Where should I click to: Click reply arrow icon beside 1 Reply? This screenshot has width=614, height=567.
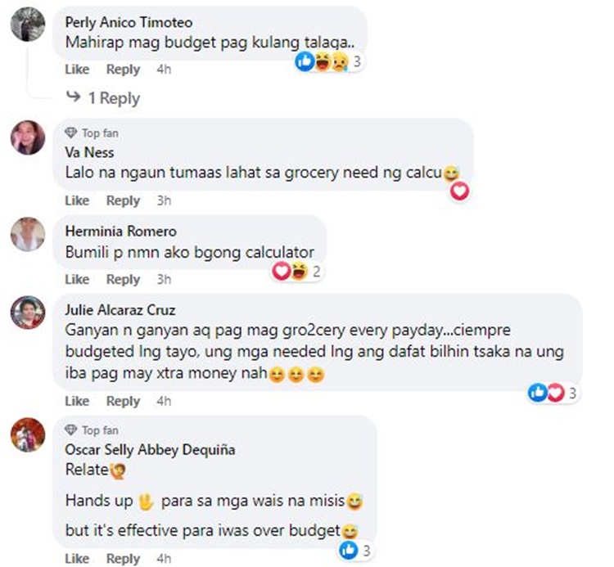73,97
